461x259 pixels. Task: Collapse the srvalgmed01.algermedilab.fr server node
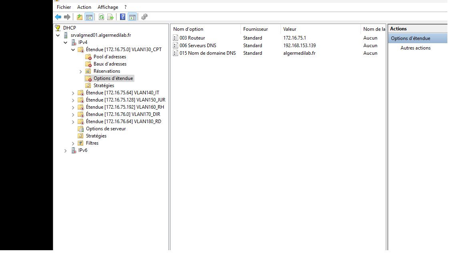pos(58,35)
